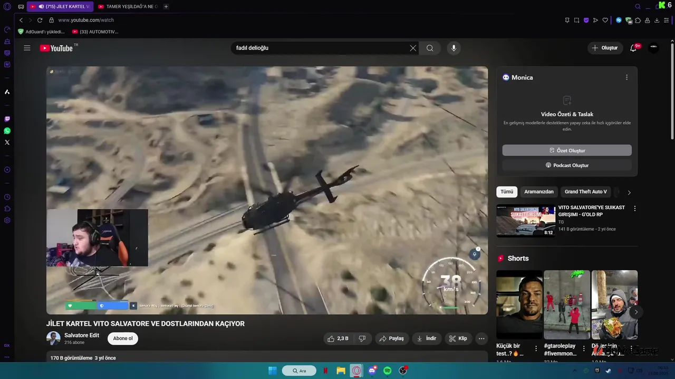The height and width of the screenshot is (379, 675).
Task: Click the Podcast Oluştur button
Action: [567, 165]
